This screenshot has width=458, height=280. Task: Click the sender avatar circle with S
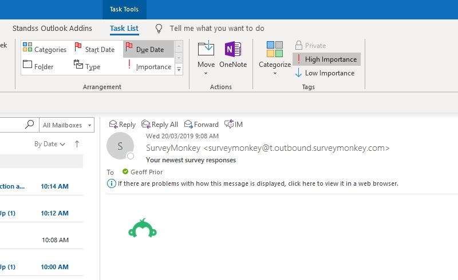pyautogui.click(x=120, y=146)
